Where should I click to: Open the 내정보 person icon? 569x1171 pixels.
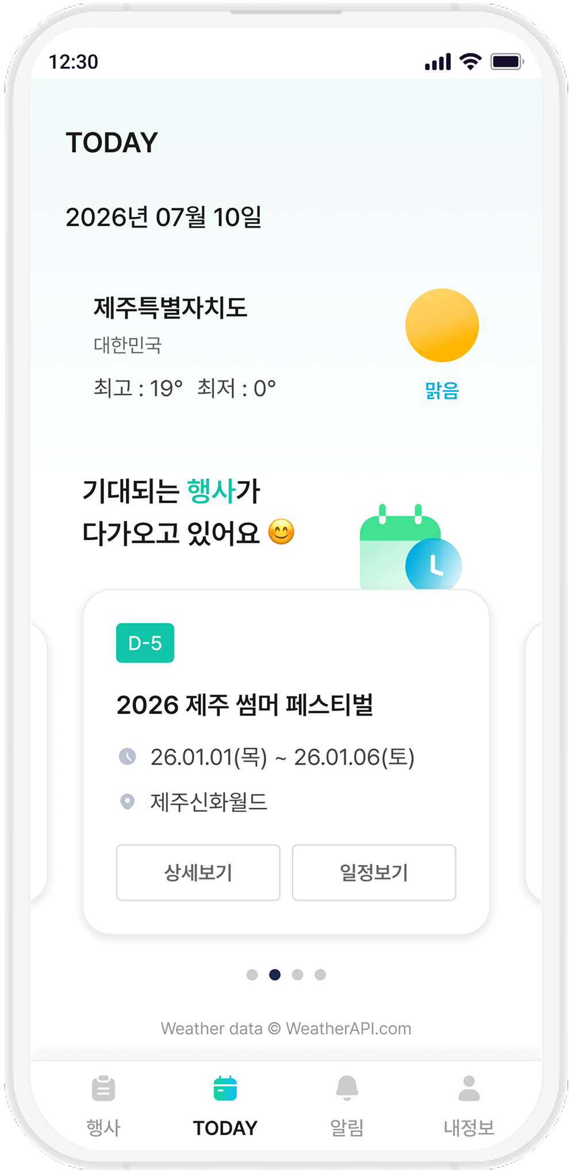[469, 1088]
